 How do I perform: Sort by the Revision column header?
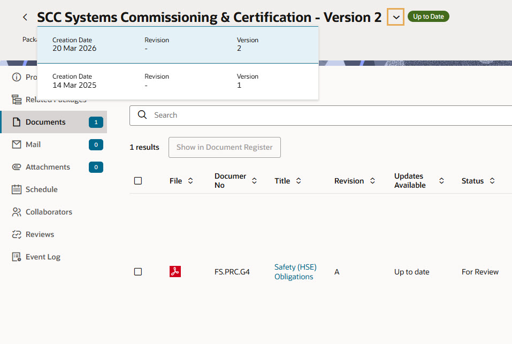[355, 181]
